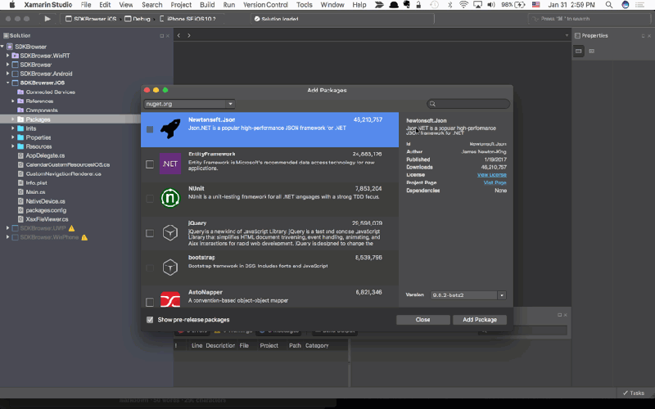
Task: Open the Visit Page link
Action: pos(495,182)
